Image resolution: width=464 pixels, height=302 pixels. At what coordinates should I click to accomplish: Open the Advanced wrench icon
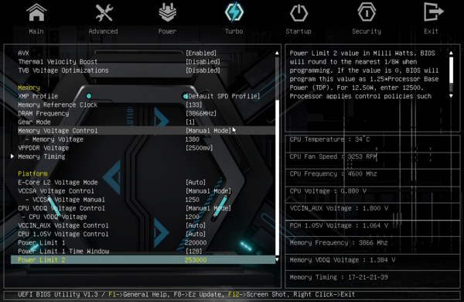[x=104, y=12]
